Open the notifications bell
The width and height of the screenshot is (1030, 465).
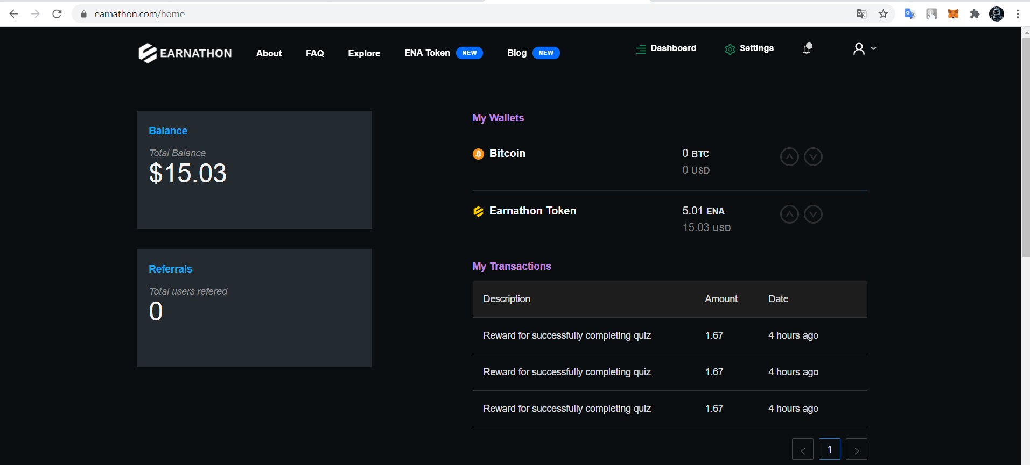807,48
